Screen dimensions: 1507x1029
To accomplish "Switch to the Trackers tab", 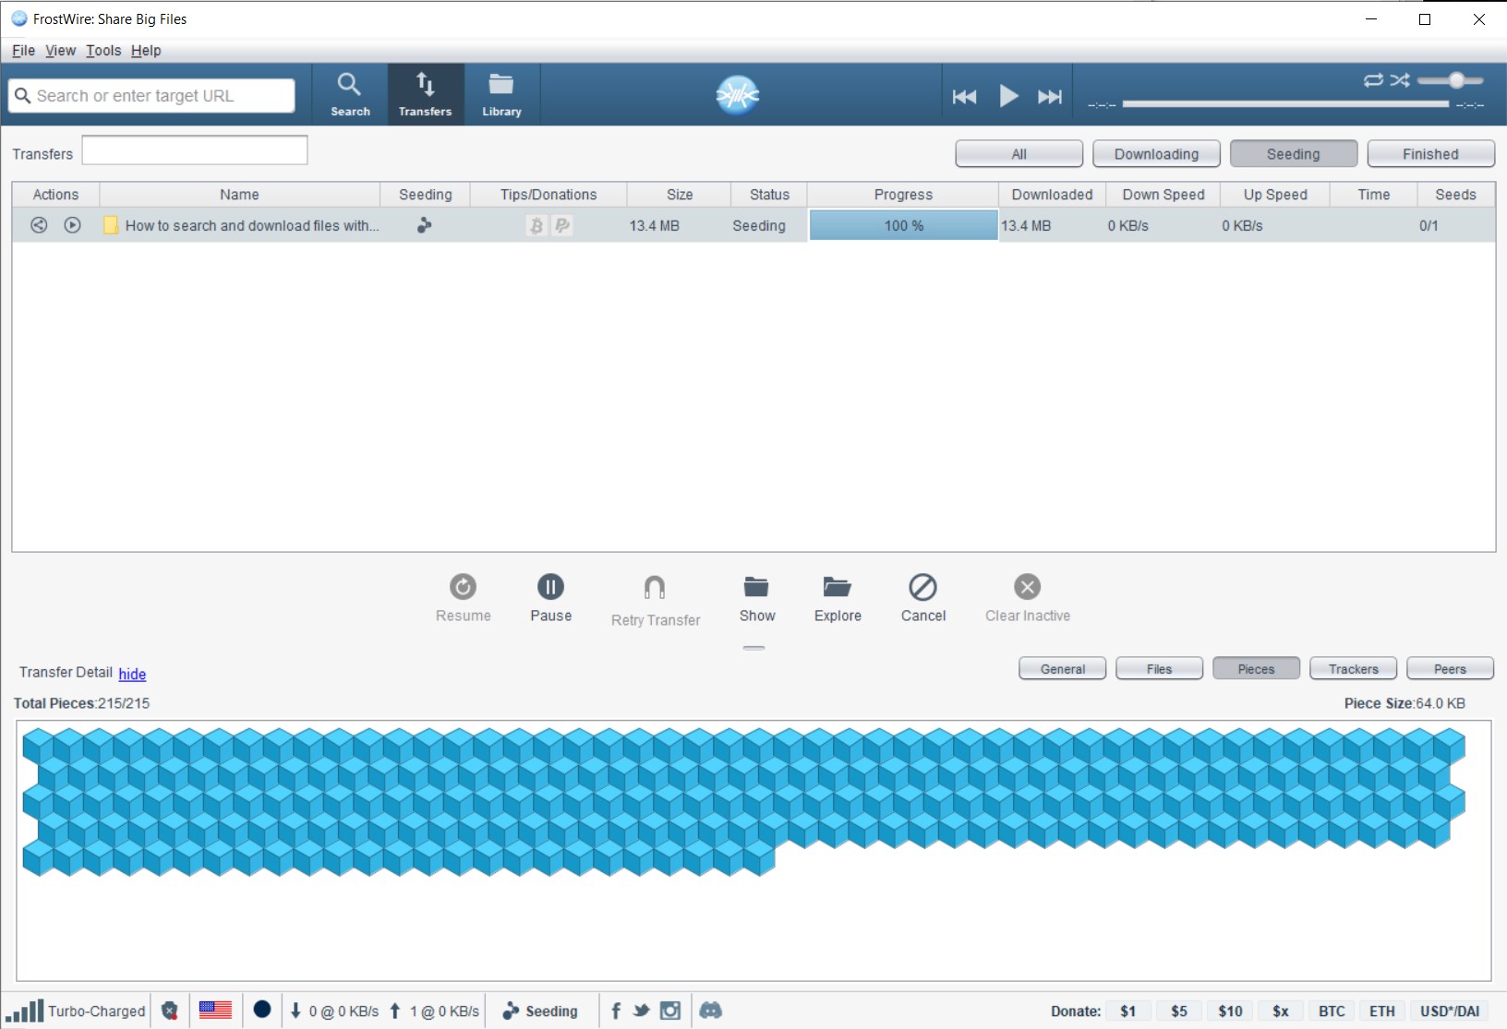I will [x=1352, y=668].
